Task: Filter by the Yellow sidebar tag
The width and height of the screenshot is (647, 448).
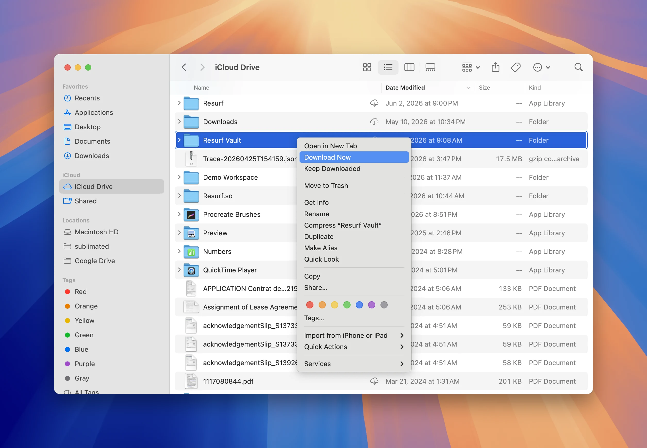Action: coord(112,321)
